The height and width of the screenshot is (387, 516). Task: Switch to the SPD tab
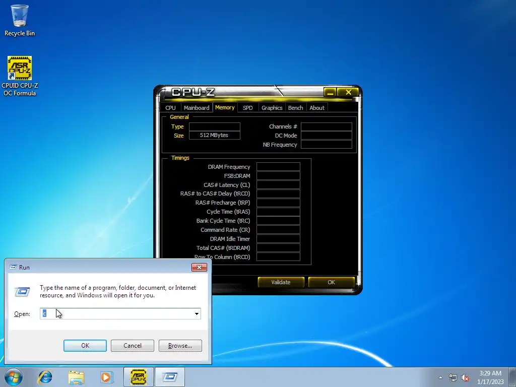[248, 108]
